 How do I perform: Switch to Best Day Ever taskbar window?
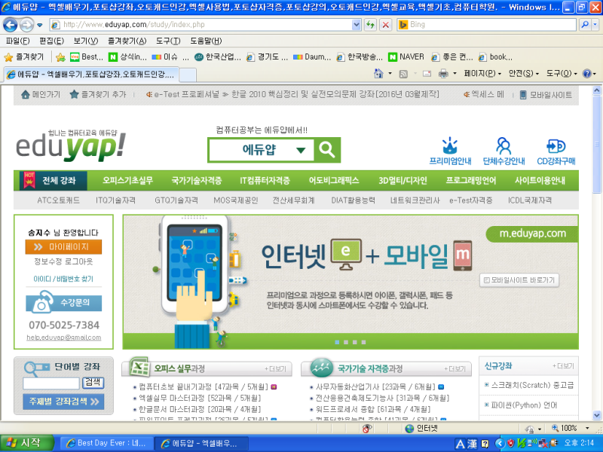[x=106, y=443]
